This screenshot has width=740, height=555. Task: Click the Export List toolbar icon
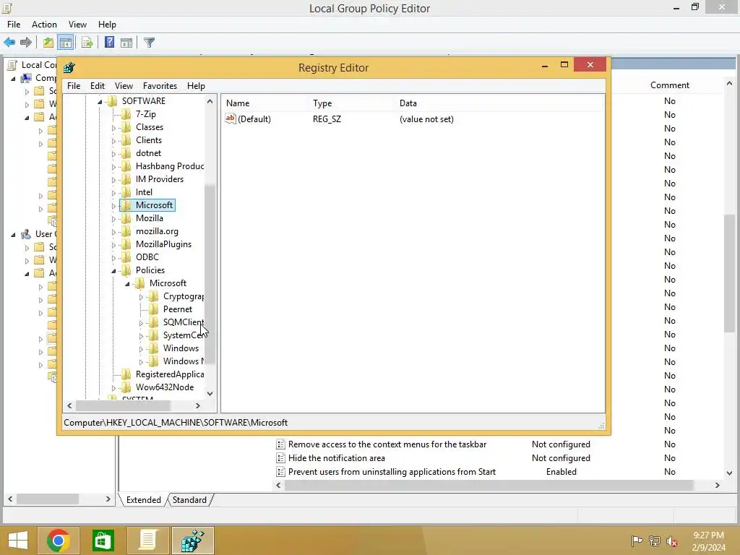(87, 43)
